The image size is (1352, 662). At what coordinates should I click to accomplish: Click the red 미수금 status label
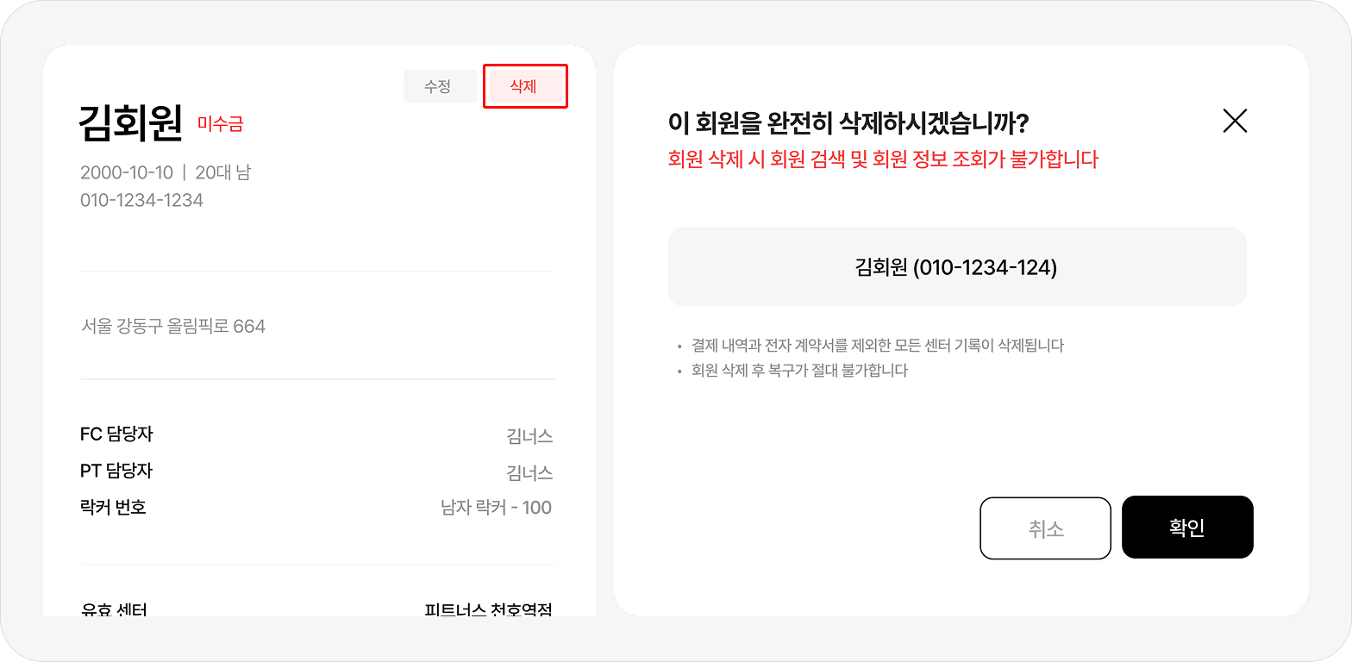click(x=221, y=124)
